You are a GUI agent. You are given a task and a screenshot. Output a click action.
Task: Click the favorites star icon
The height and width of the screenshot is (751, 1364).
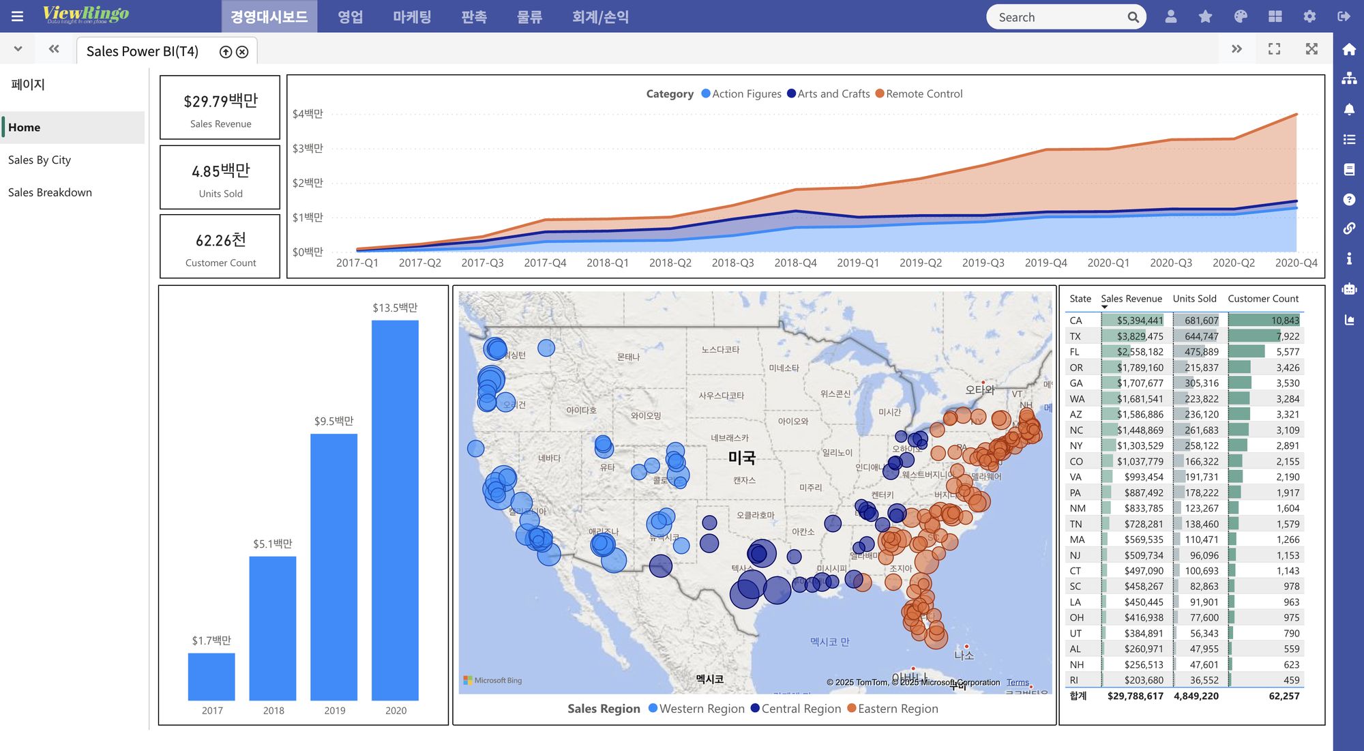pyautogui.click(x=1206, y=16)
